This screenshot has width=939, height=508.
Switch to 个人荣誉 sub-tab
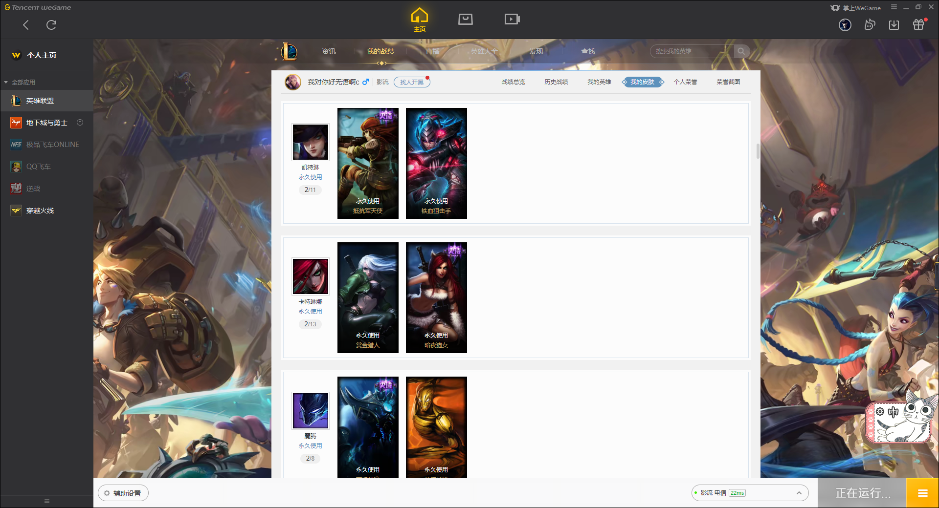point(685,82)
